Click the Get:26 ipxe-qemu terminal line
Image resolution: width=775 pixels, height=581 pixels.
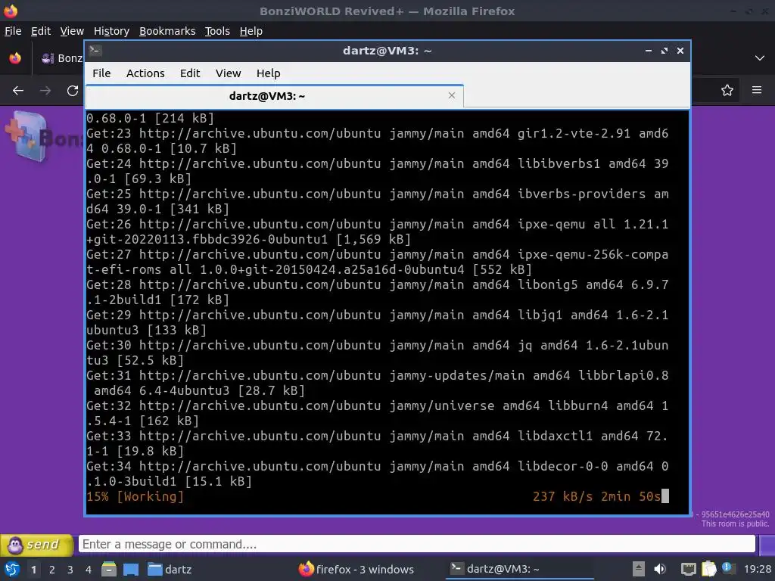[377, 231]
